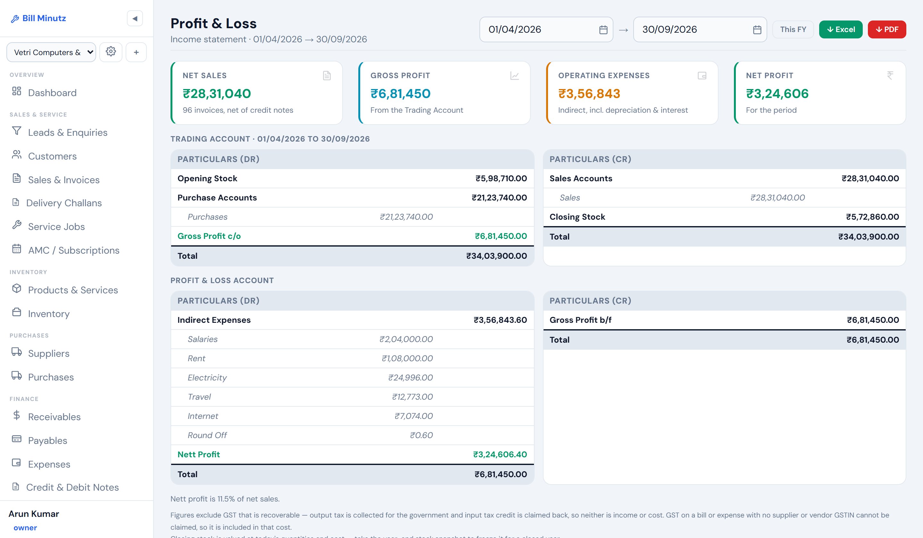This screenshot has width=923, height=538.
Task: Open start date calendar picker icon
Action: tap(603, 30)
